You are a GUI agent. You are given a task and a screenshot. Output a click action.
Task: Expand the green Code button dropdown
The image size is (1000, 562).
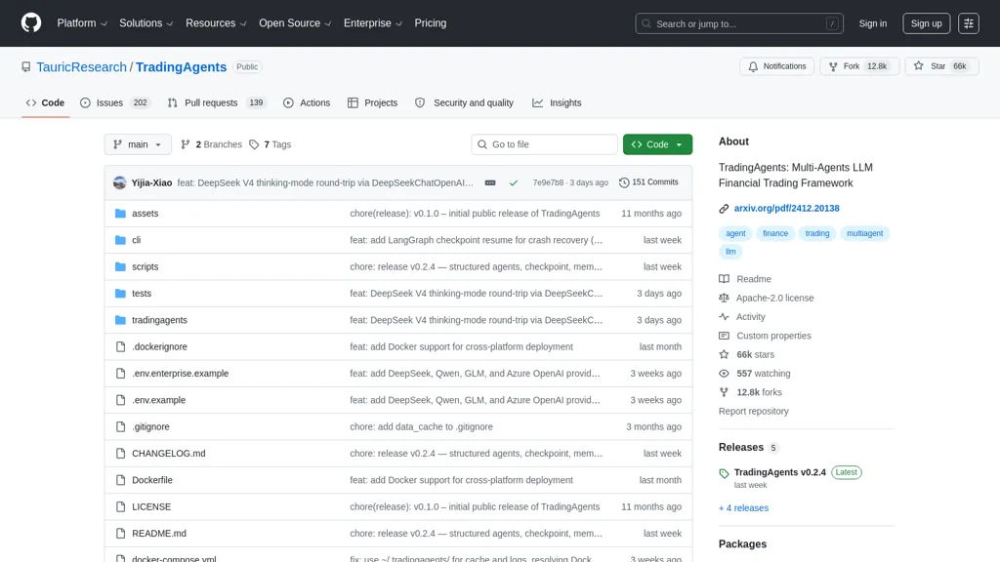657,144
